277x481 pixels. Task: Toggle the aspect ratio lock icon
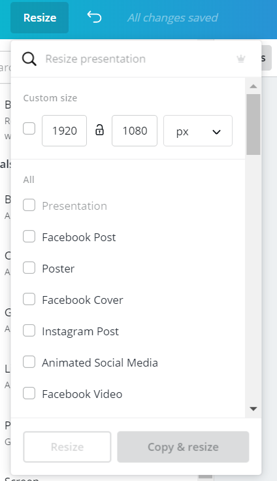[x=99, y=130]
